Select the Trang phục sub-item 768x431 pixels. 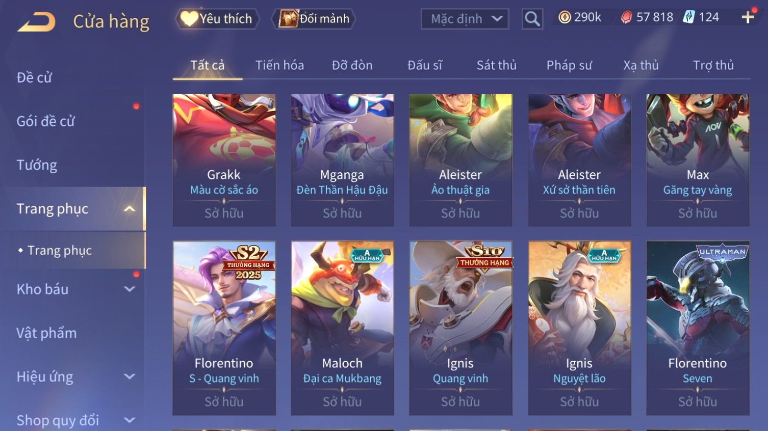pyautogui.click(x=60, y=251)
